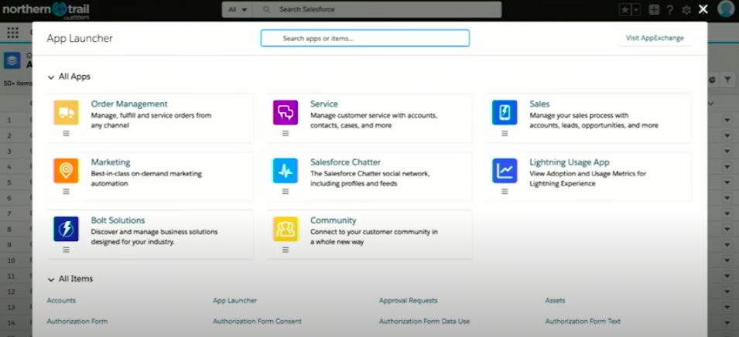Click the Search Salesforce global field

tap(377, 9)
